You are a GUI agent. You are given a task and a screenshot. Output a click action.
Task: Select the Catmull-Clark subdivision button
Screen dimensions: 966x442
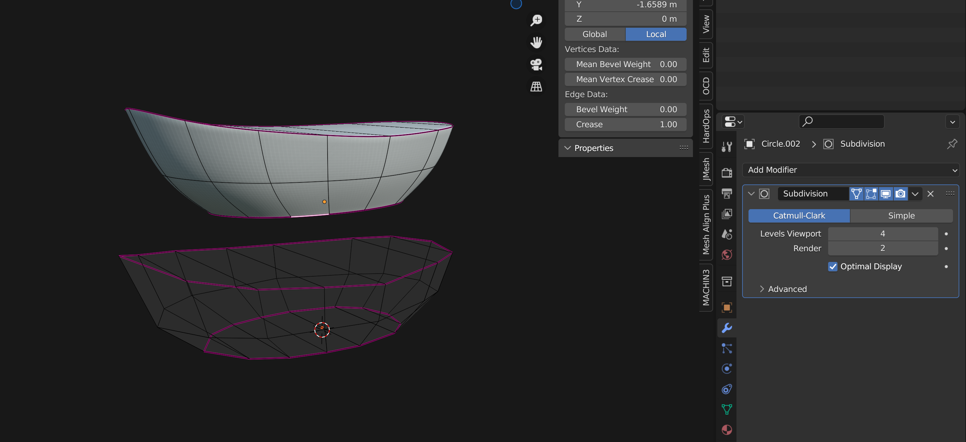(x=799, y=215)
